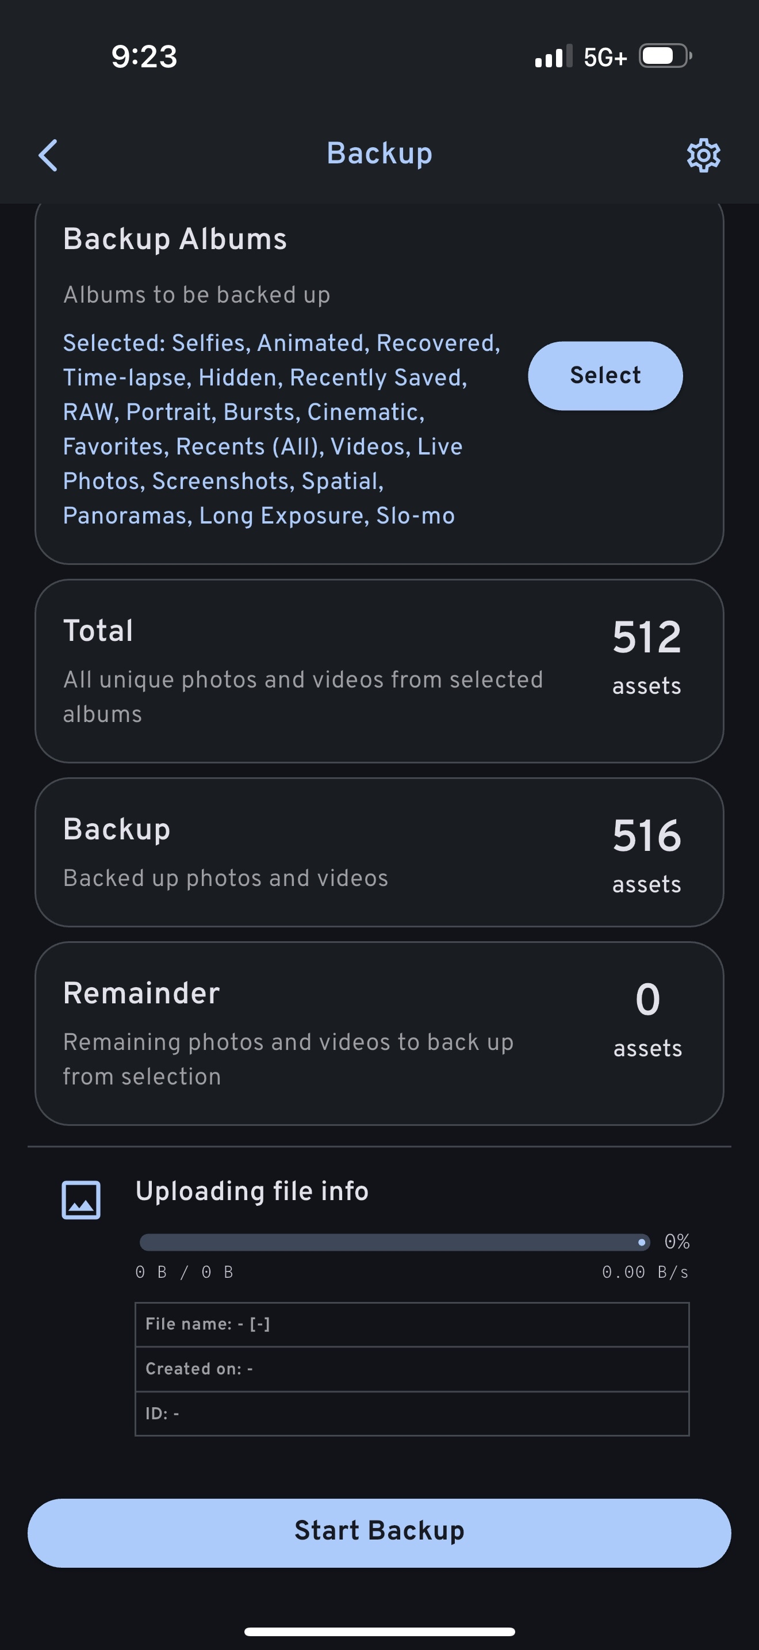Tap the image icon beside uploading info
Screen dimensions: 759x1650
pos(80,1199)
